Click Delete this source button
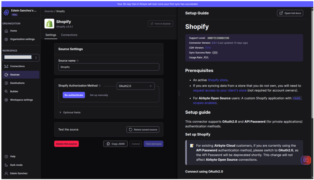Image resolution: width=314 pixels, height=180 pixels. pos(67,144)
